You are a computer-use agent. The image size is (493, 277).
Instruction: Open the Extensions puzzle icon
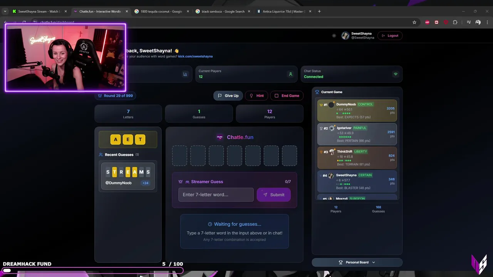pyautogui.click(x=455, y=22)
